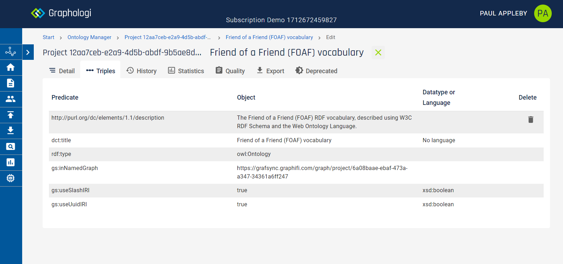This screenshot has height=264, width=563.
Task: Close the FOAF vocabulary with green X
Action: pyautogui.click(x=378, y=52)
